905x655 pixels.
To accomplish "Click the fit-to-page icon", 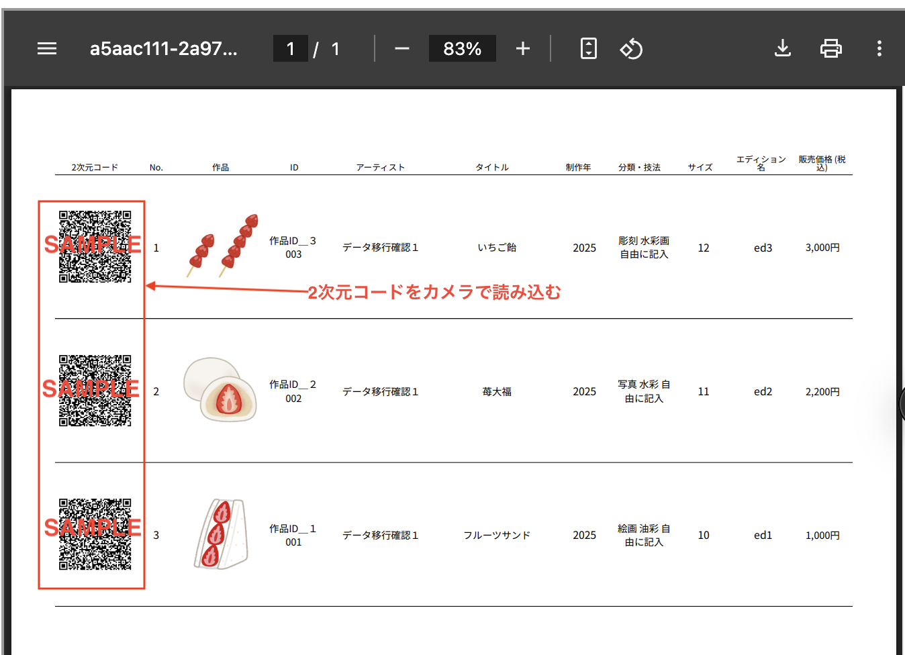I will click(x=588, y=48).
